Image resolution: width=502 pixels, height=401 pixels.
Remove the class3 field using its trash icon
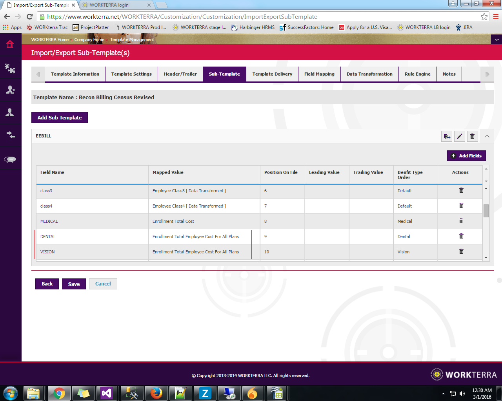pyautogui.click(x=461, y=190)
